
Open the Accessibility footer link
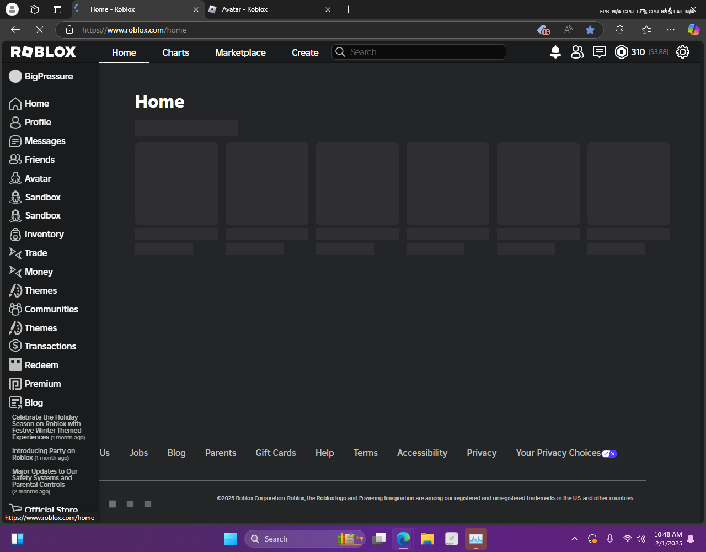(x=422, y=453)
